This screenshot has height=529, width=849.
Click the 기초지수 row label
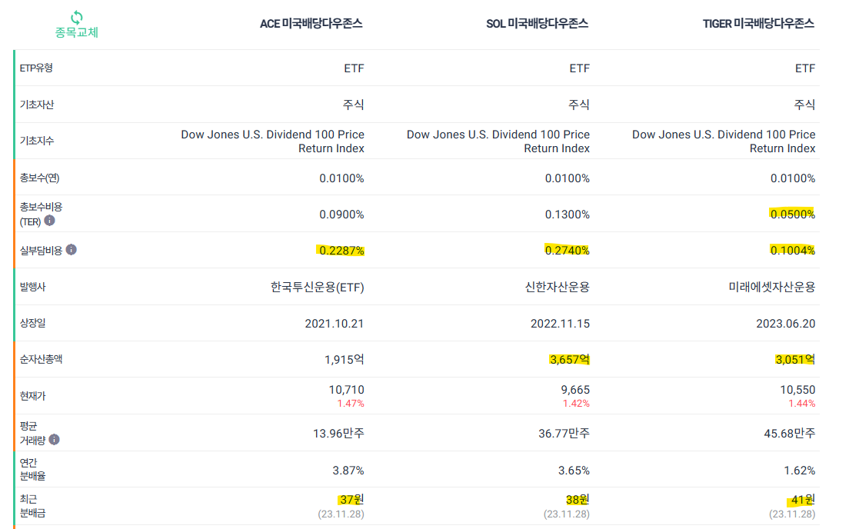[x=37, y=141]
